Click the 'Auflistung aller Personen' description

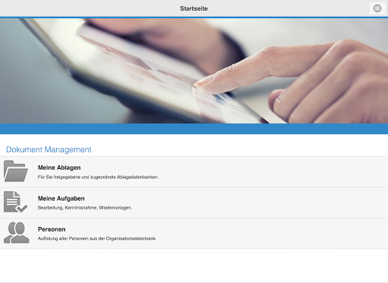pos(97,238)
